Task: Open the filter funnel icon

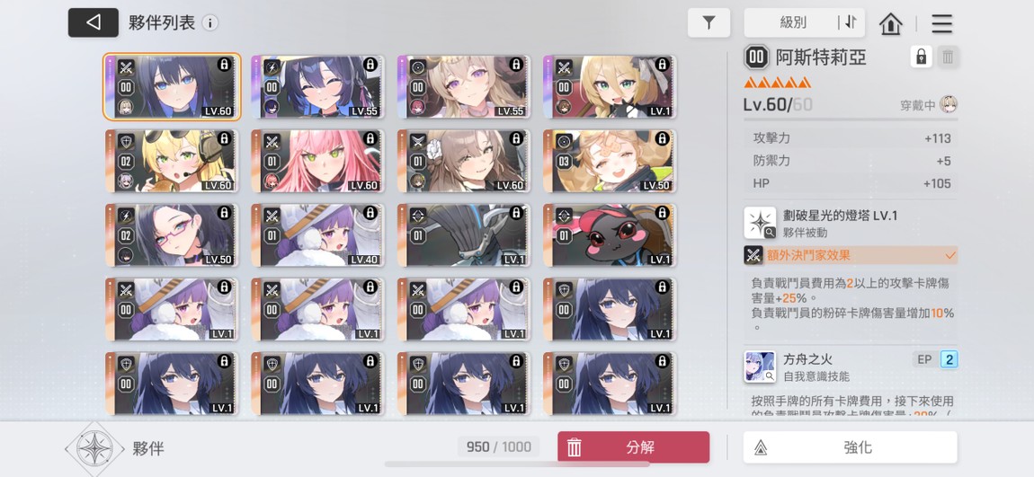Action: coord(709,23)
